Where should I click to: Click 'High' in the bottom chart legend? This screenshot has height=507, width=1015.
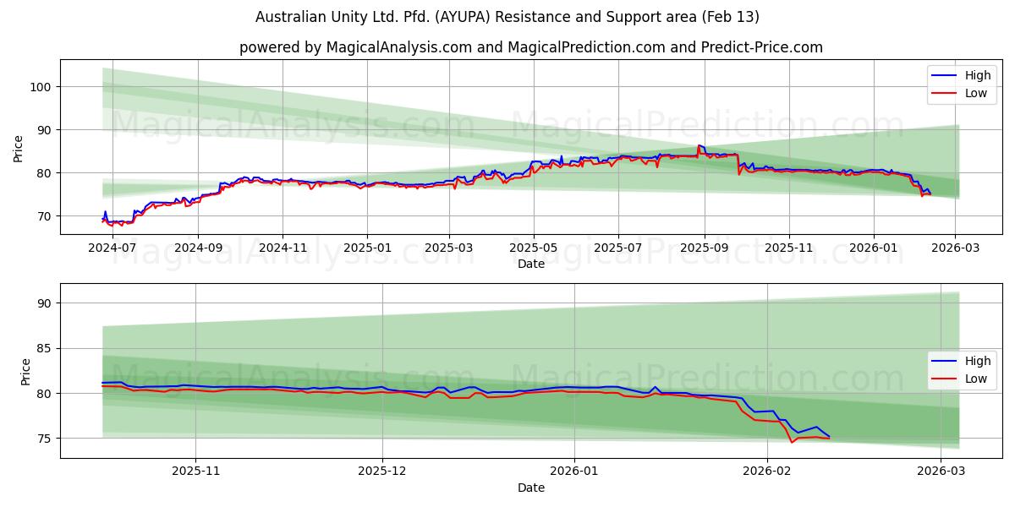click(978, 361)
